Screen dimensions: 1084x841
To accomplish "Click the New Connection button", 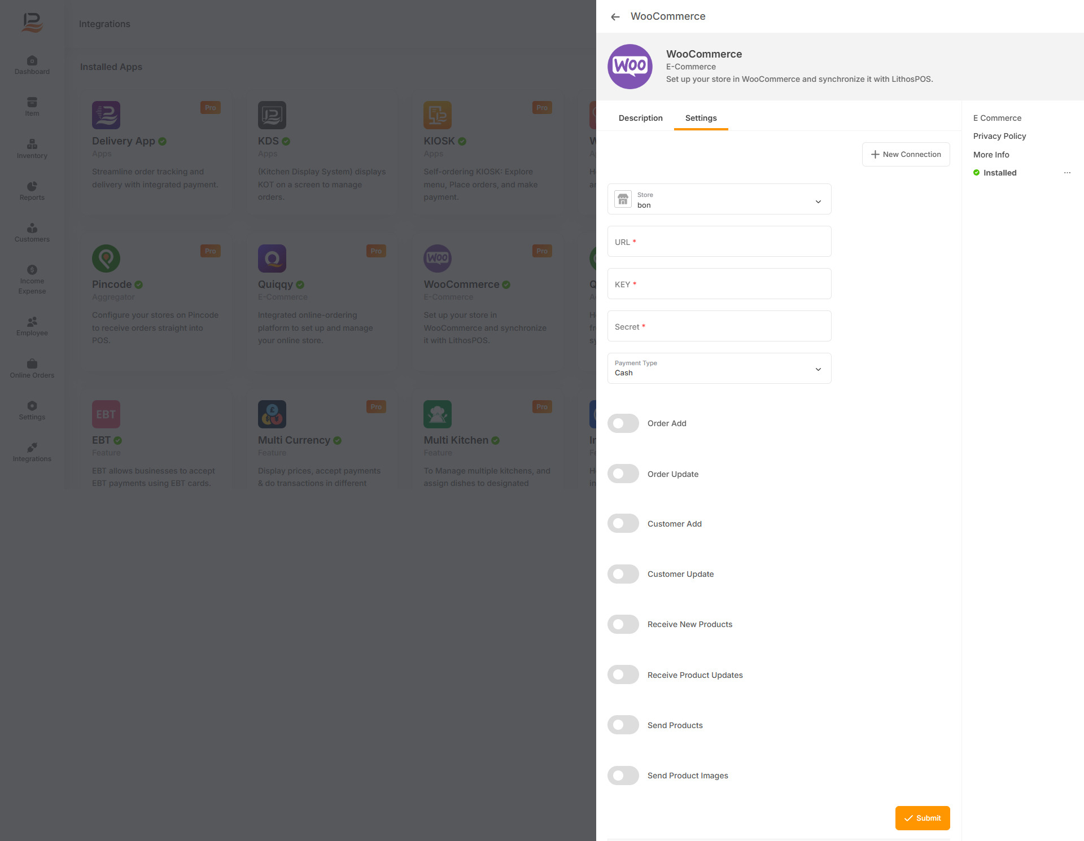I will click(906, 154).
